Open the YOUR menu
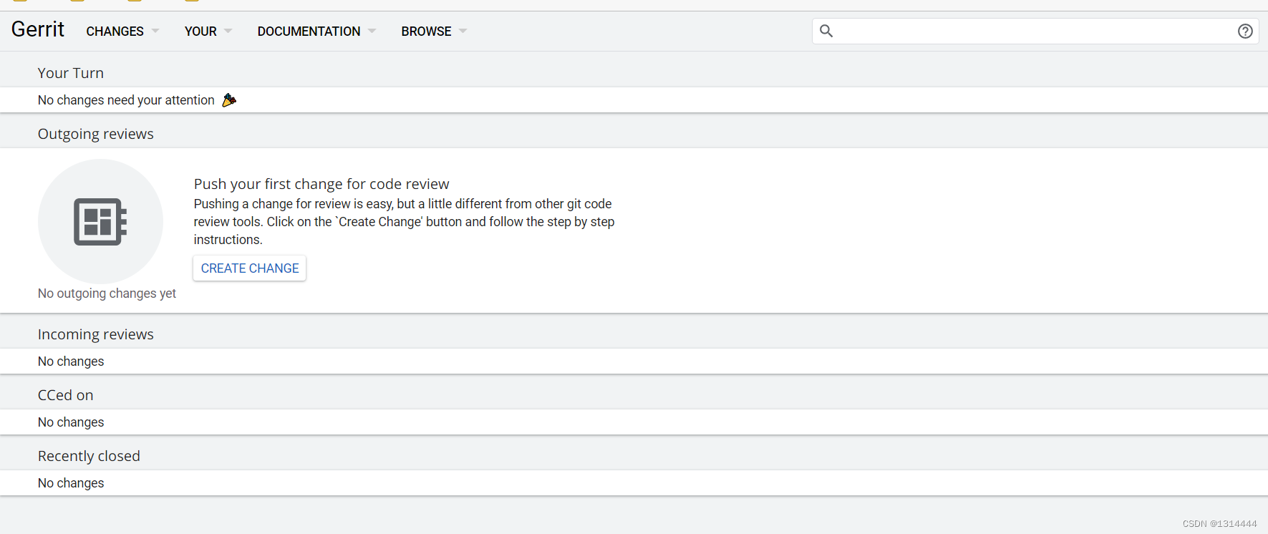 [x=200, y=31]
